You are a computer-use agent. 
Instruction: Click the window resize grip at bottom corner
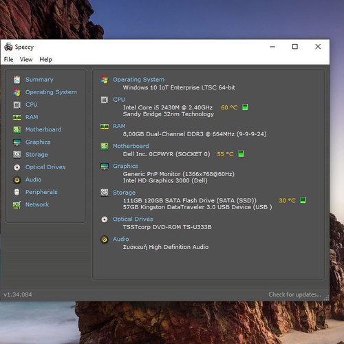pyautogui.click(x=326, y=298)
